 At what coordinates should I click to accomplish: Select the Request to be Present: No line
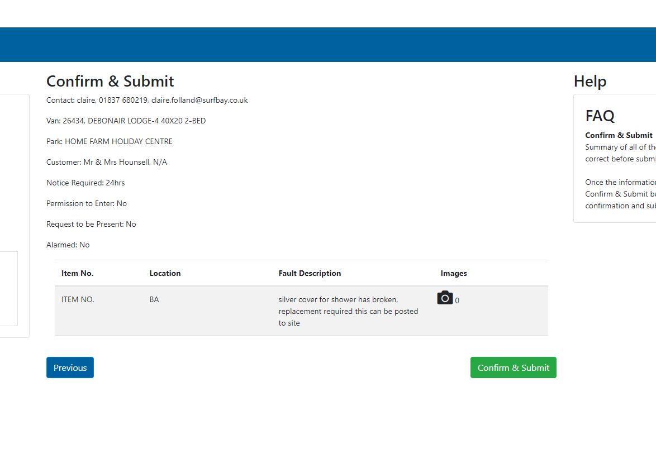coord(91,224)
